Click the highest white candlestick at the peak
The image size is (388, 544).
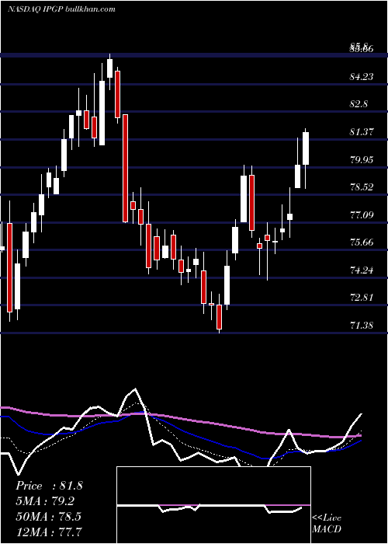110,68
